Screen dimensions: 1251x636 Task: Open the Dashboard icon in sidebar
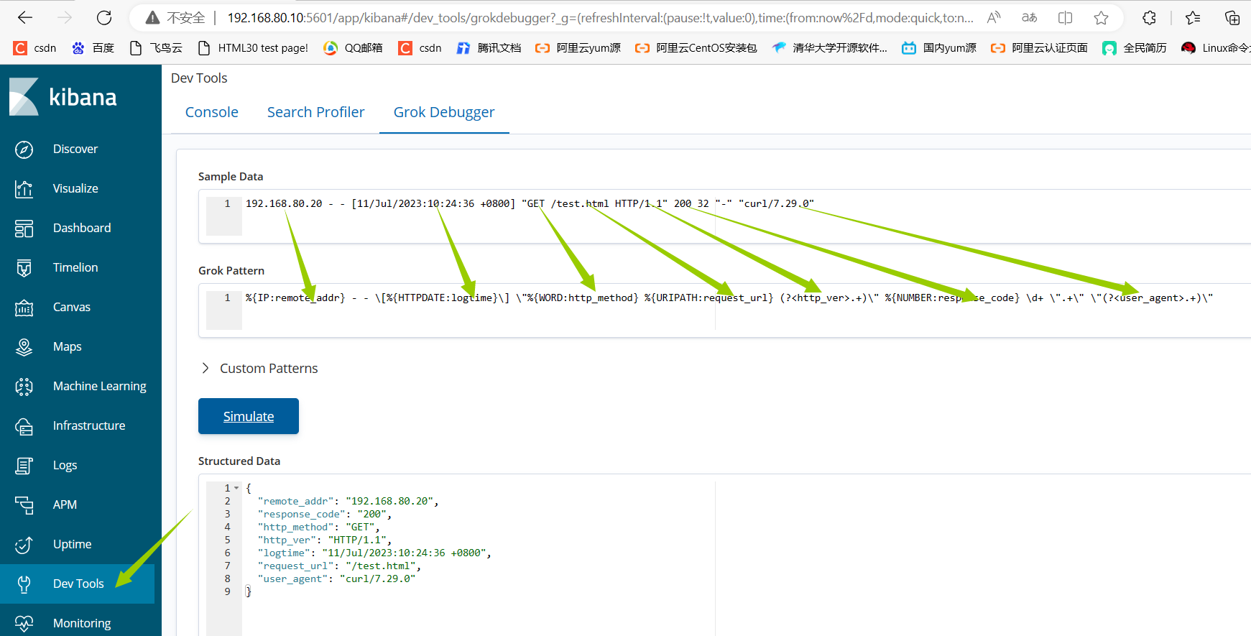click(x=24, y=229)
